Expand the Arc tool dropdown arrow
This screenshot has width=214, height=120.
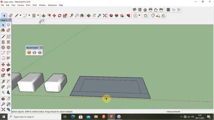[29, 15]
